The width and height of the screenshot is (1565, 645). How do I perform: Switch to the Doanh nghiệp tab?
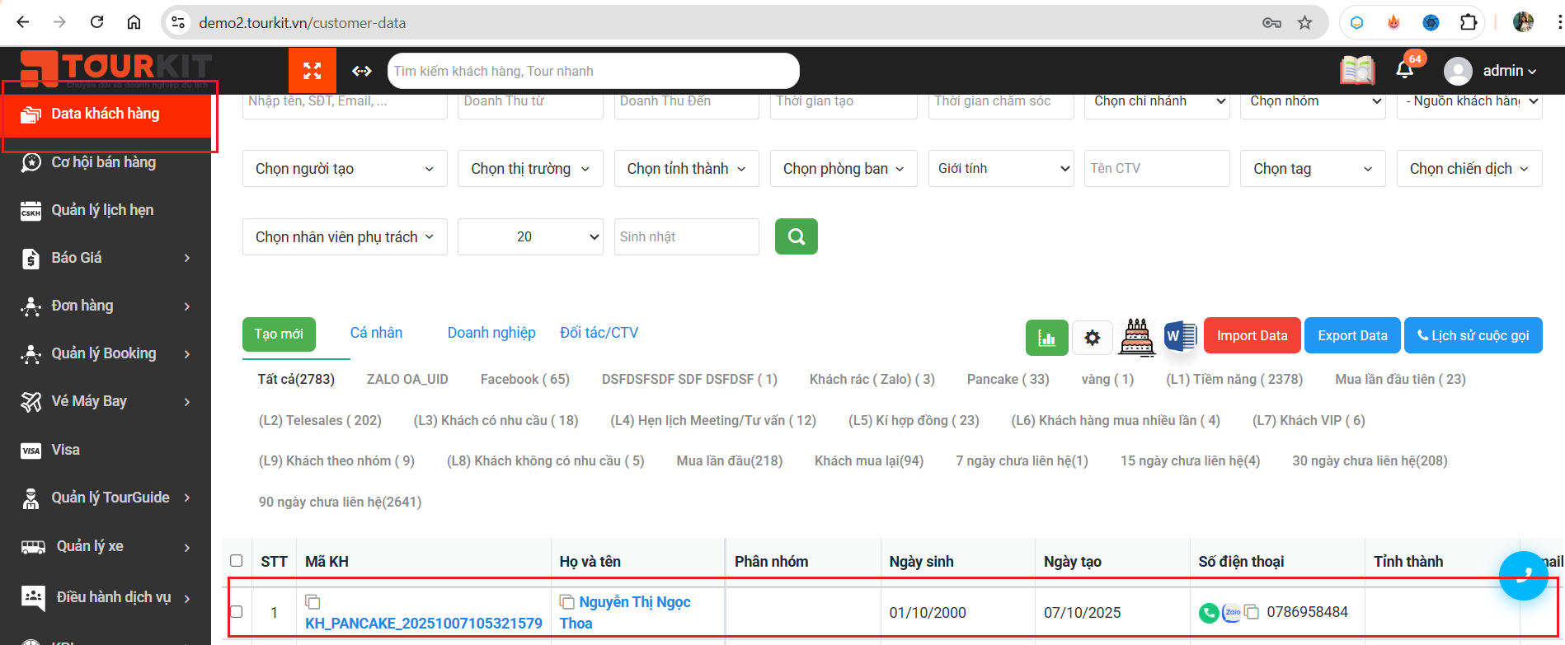click(491, 333)
